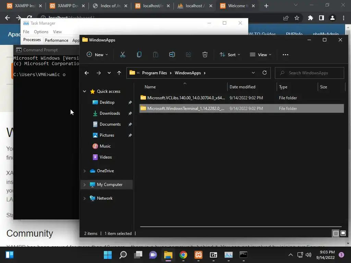
Task: Select Videos in navigation pane
Action: point(106,157)
